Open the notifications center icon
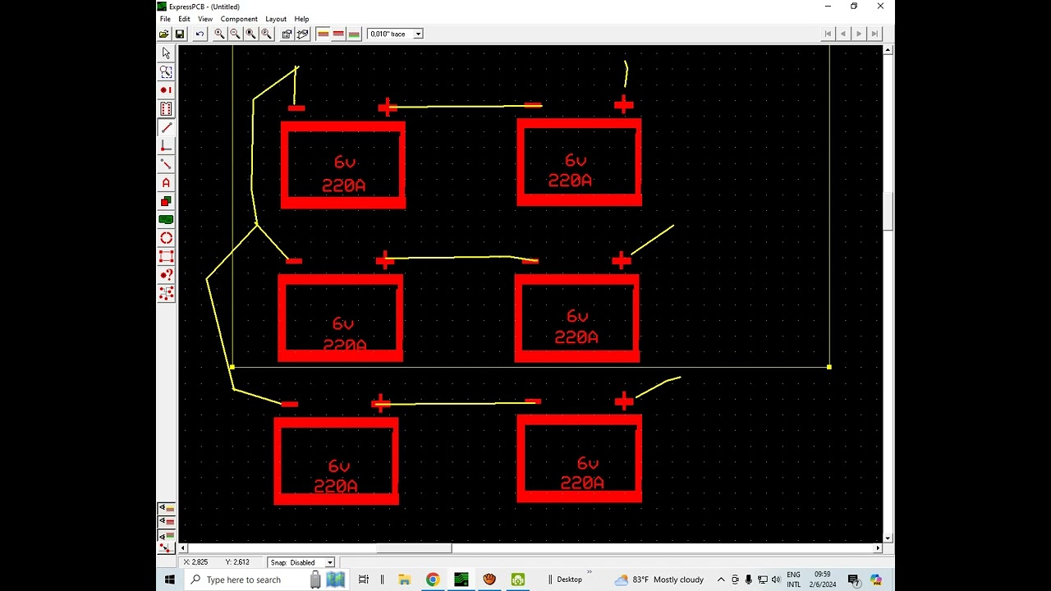Viewport: 1051px width, 591px height. pyautogui.click(x=853, y=580)
